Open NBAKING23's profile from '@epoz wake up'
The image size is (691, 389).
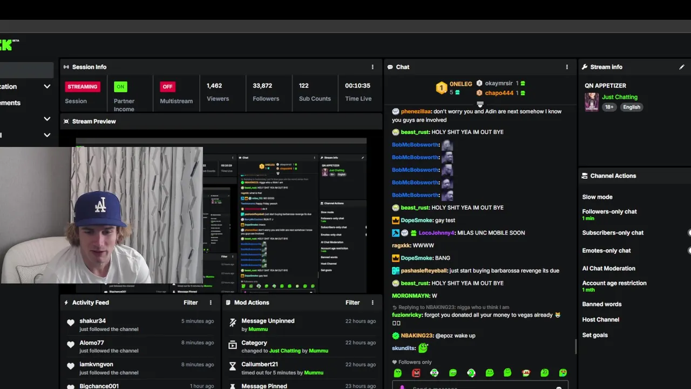pos(416,336)
